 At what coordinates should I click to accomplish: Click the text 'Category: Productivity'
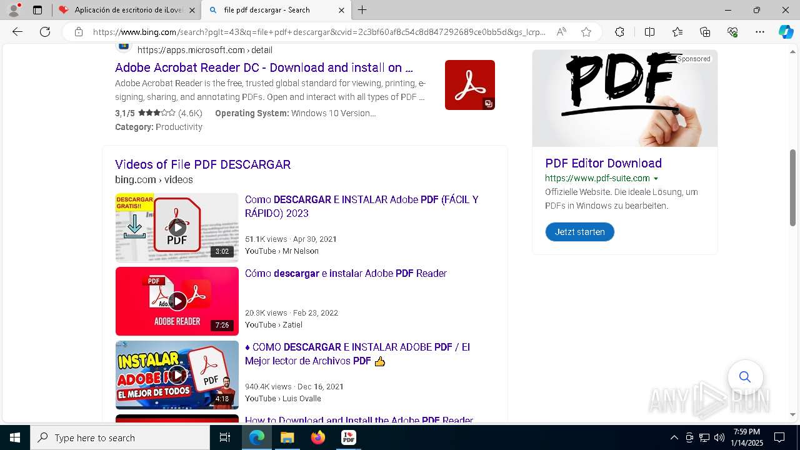pos(159,127)
